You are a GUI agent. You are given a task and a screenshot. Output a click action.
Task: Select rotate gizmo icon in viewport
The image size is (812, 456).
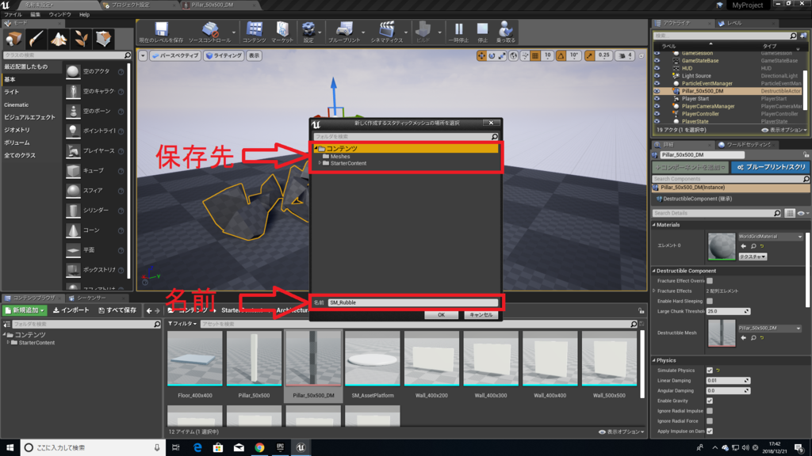[x=492, y=56]
